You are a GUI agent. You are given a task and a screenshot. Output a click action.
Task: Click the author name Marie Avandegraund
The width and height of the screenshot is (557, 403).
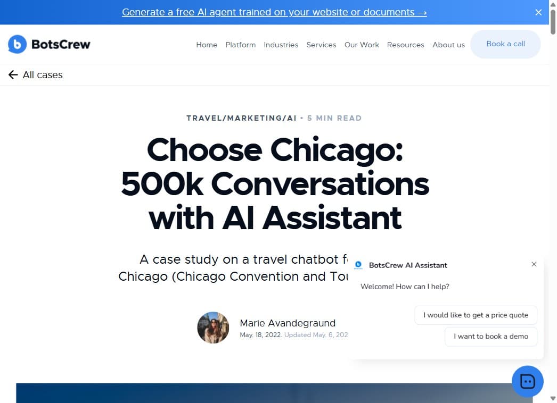pos(288,323)
